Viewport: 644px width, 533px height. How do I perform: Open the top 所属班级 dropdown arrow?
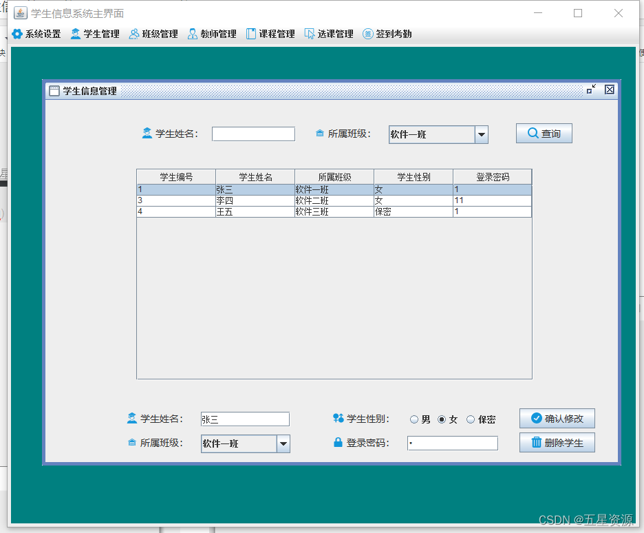click(482, 135)
